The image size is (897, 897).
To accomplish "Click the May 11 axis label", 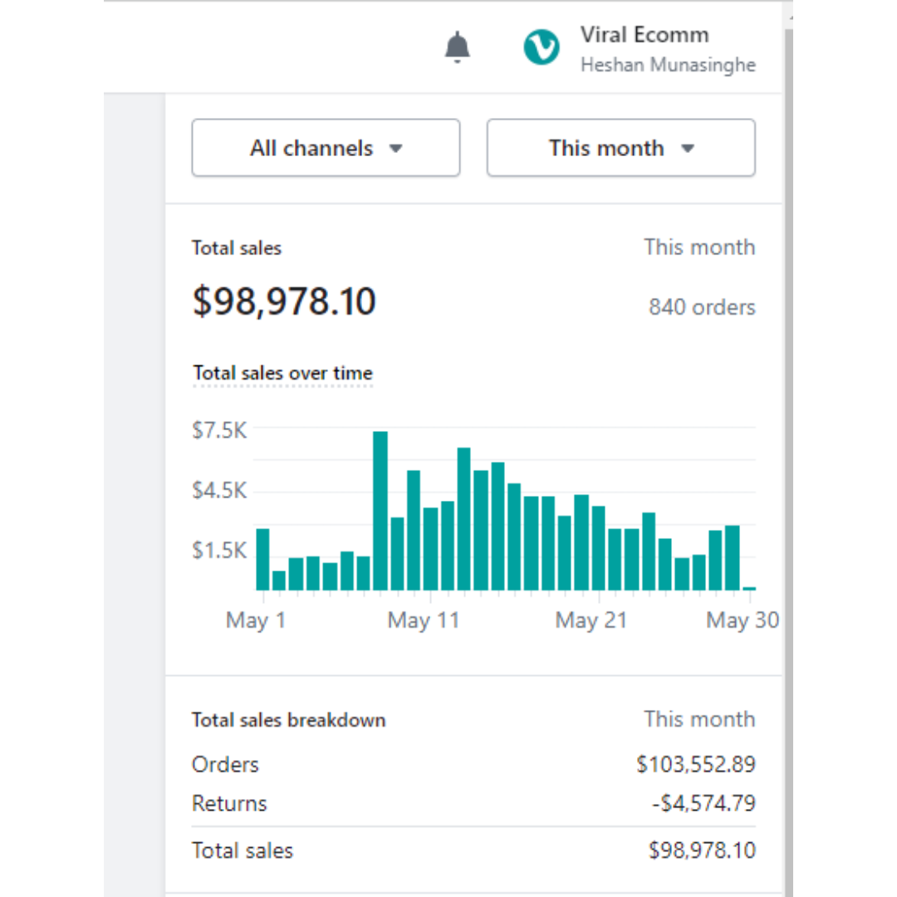I will (423, 620).
